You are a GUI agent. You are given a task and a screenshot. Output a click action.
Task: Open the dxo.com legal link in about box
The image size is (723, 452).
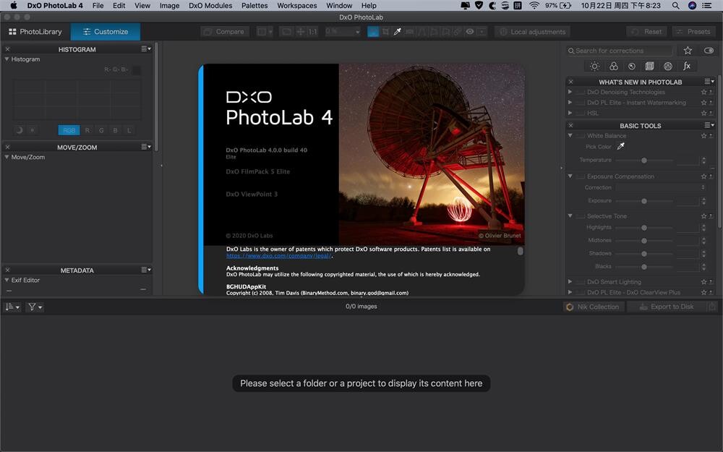278,255
